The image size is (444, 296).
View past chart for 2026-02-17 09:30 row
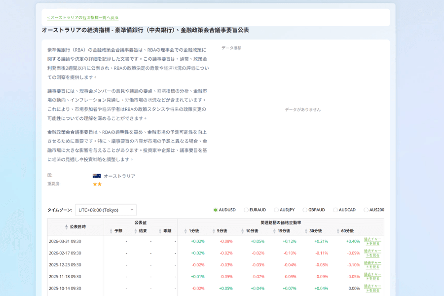click(x=372, y=253)
